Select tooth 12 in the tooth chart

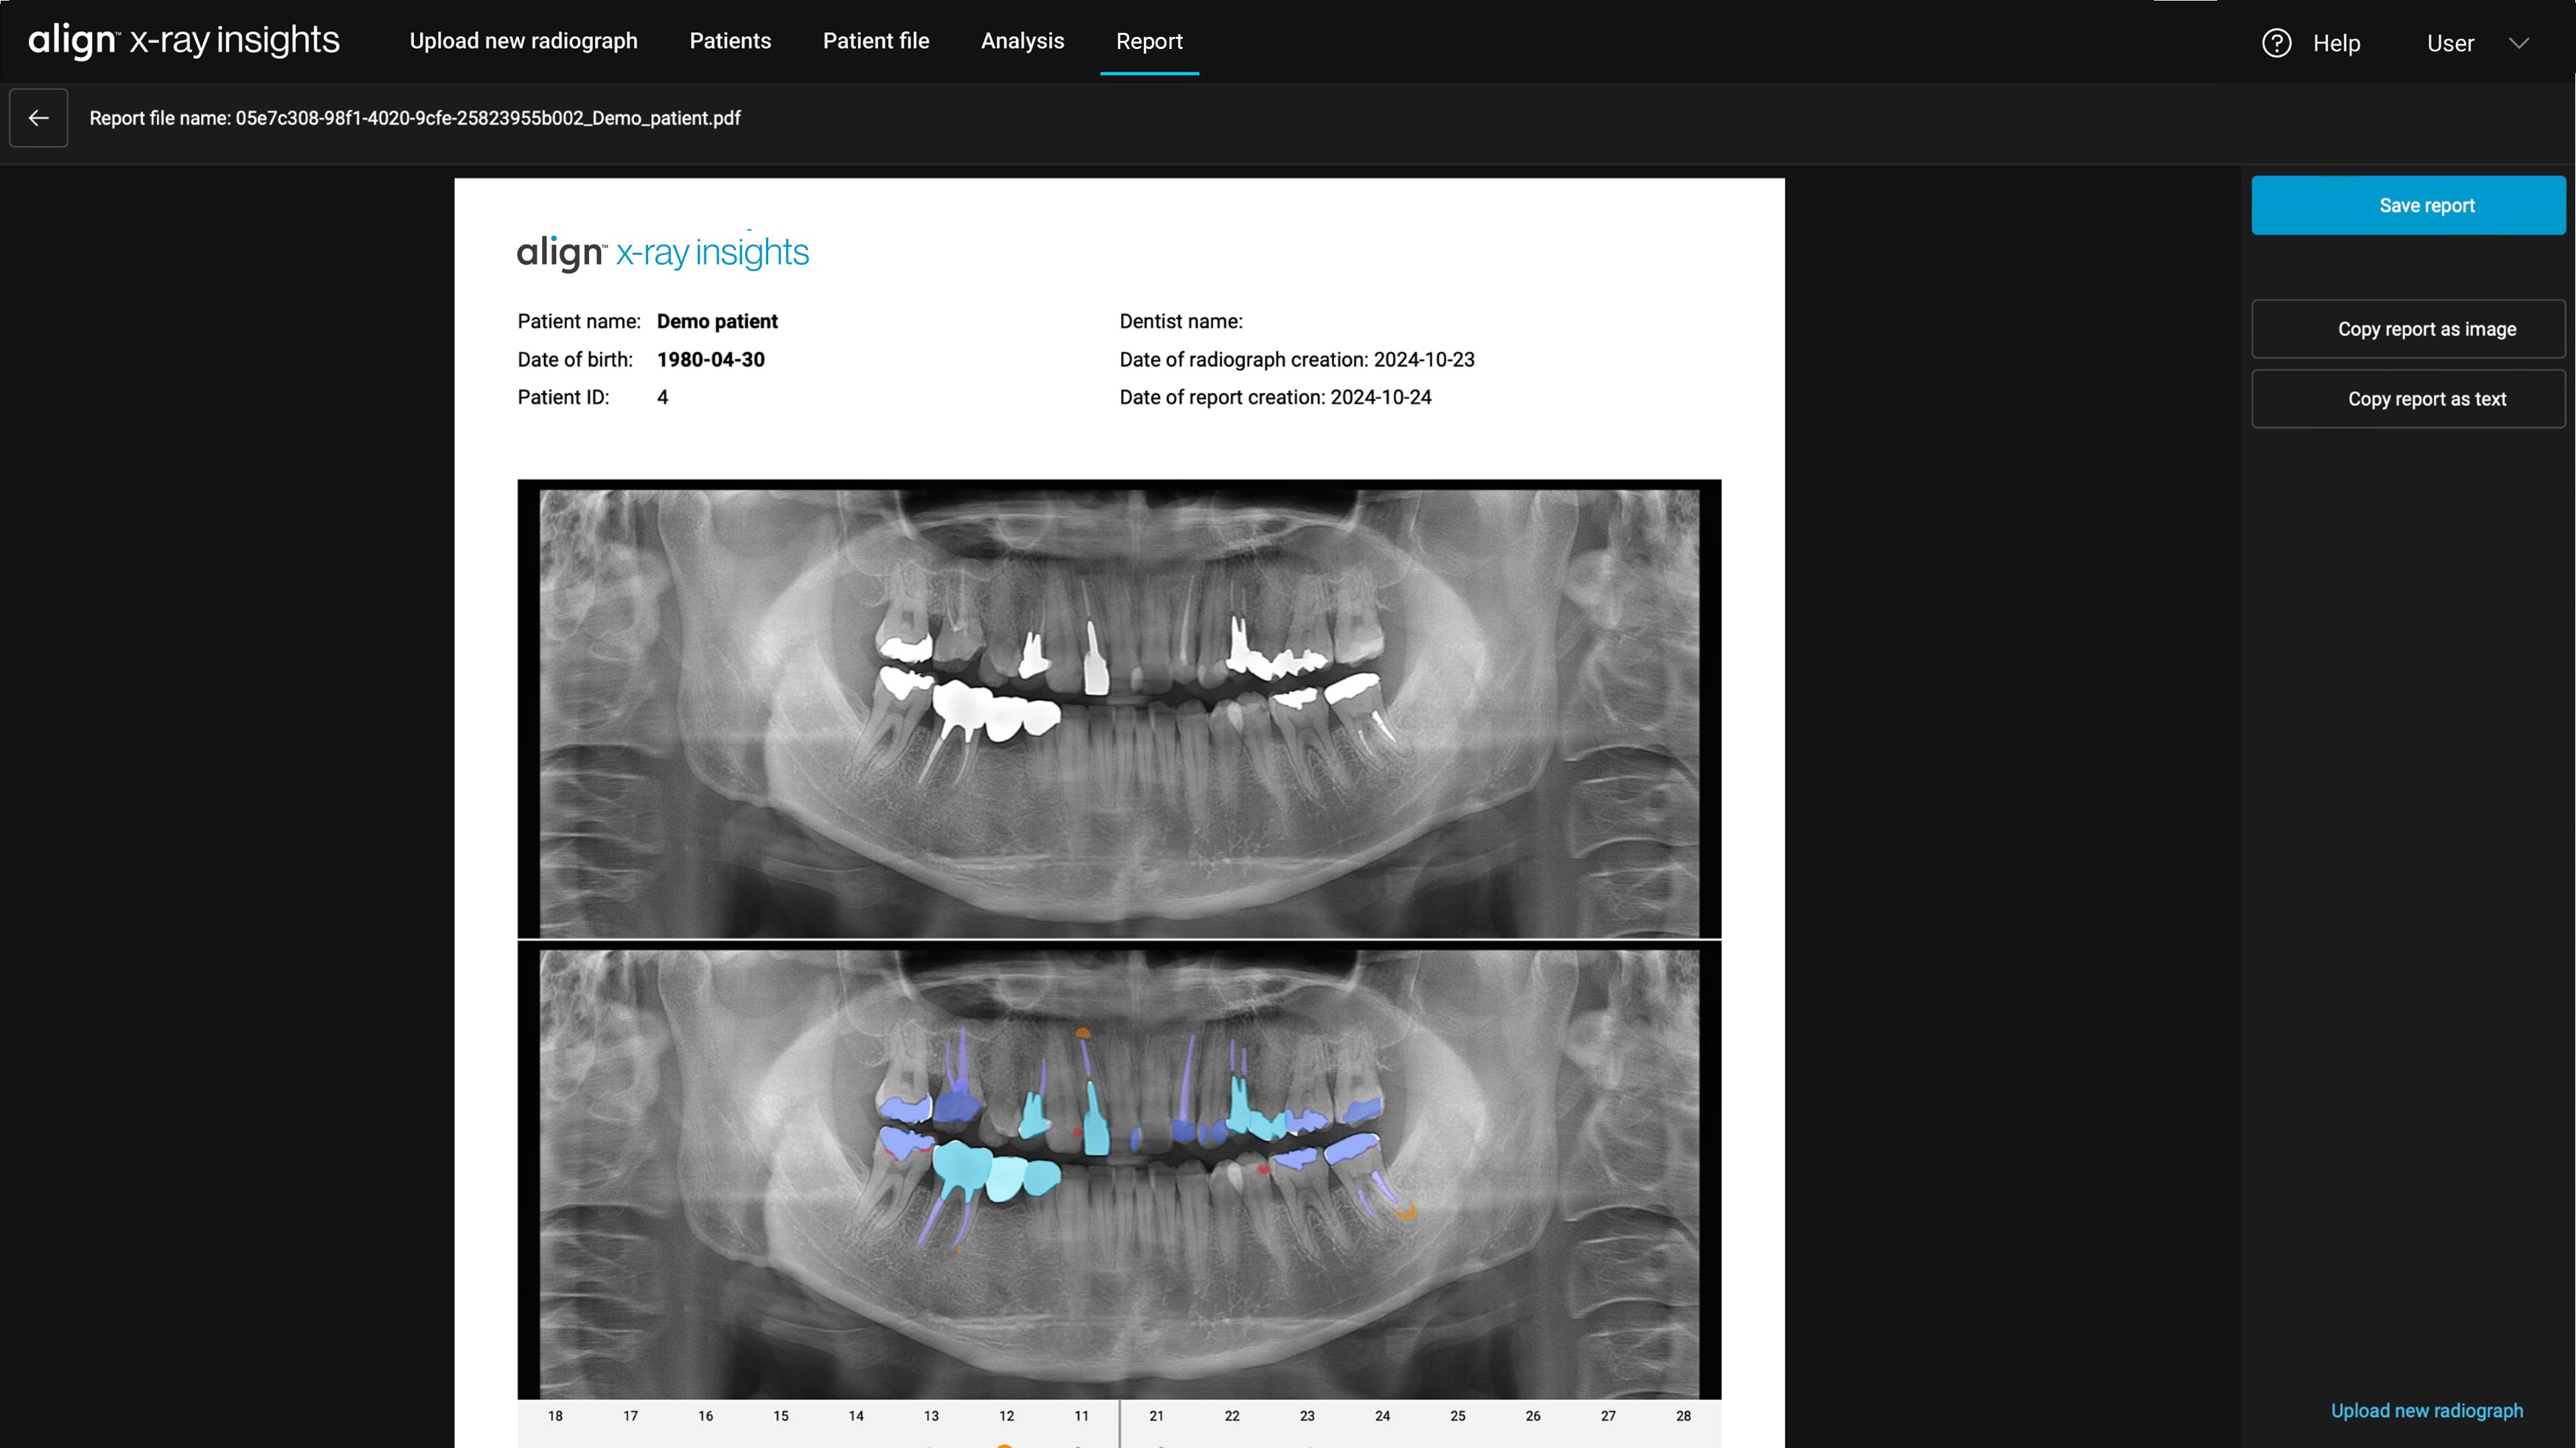[x=1007, y=1416]
